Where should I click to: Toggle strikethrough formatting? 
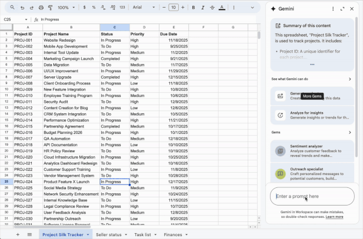pos(212,8)
